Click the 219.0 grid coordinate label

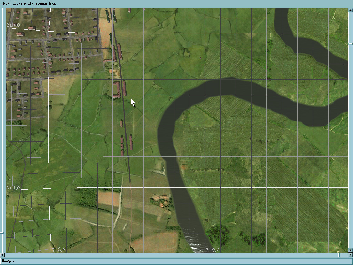(x=13, y=25)
